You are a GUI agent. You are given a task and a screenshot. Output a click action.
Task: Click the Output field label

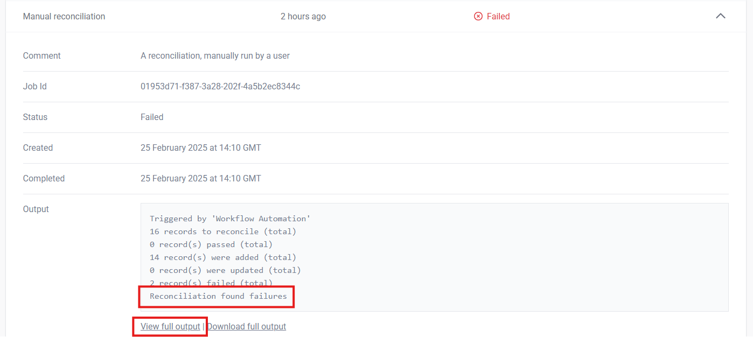click(36, 209)
